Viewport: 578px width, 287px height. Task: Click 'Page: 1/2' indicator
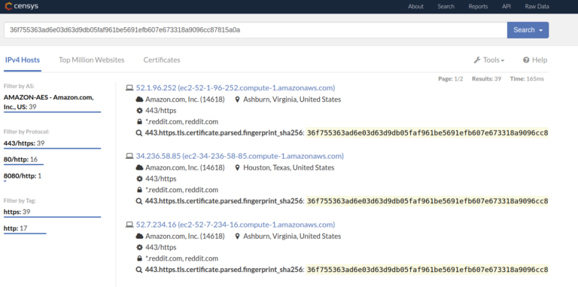click(451, 78)
